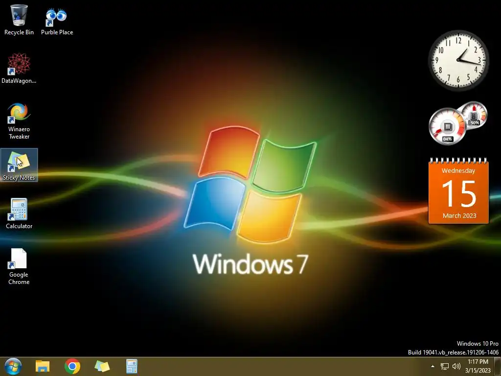
Task: Show hidden system tray icons
Action: pyautogui.click(x=433, y=366)
